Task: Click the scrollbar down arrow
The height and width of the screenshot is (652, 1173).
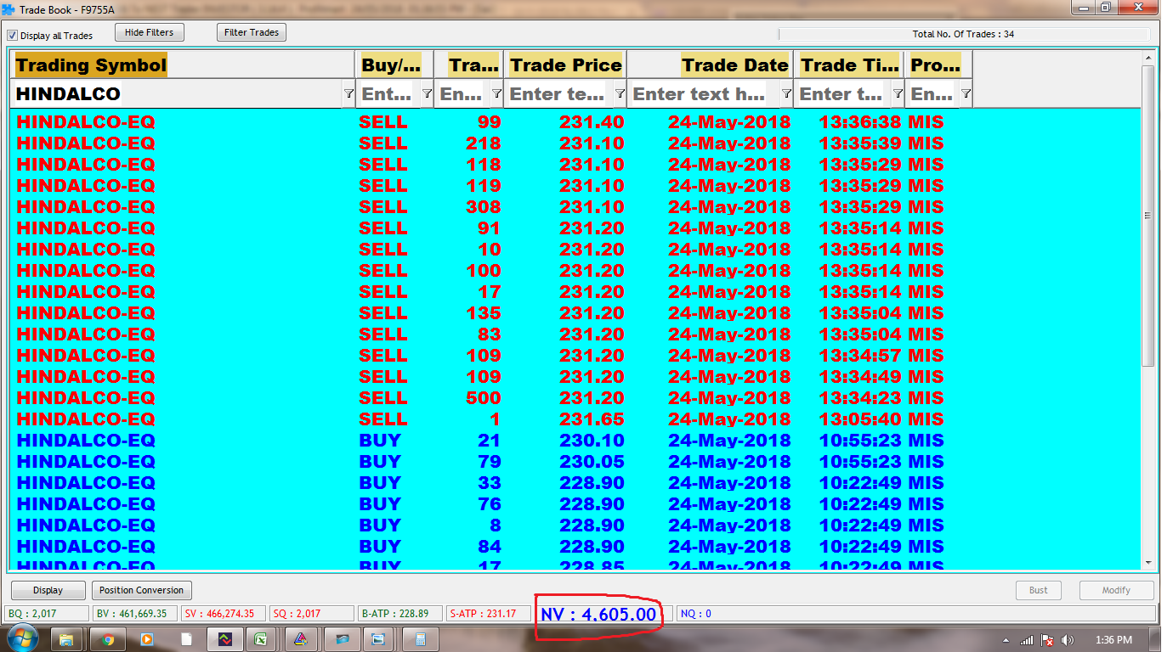Action: tap(1148, 562)
